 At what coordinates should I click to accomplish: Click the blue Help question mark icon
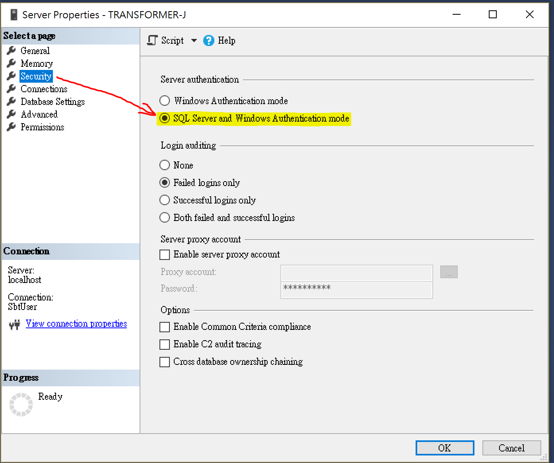pyautogui.click(x=209, y=41)
